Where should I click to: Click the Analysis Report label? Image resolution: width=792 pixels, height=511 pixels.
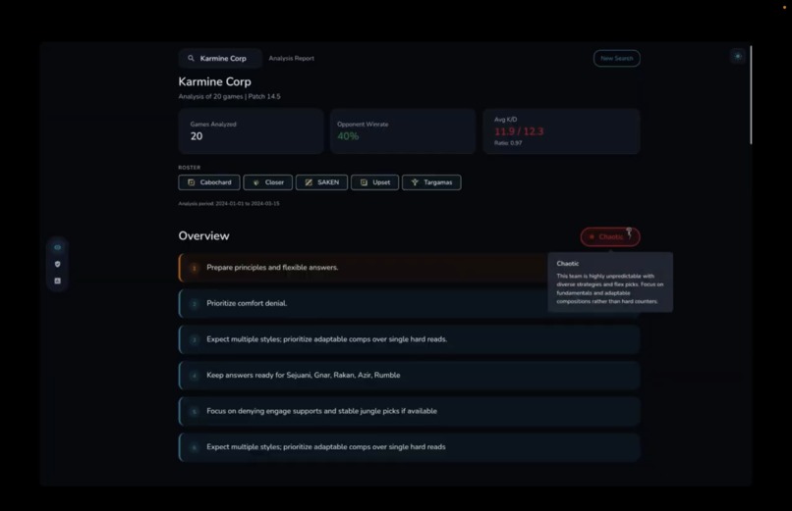coord(292,59)
